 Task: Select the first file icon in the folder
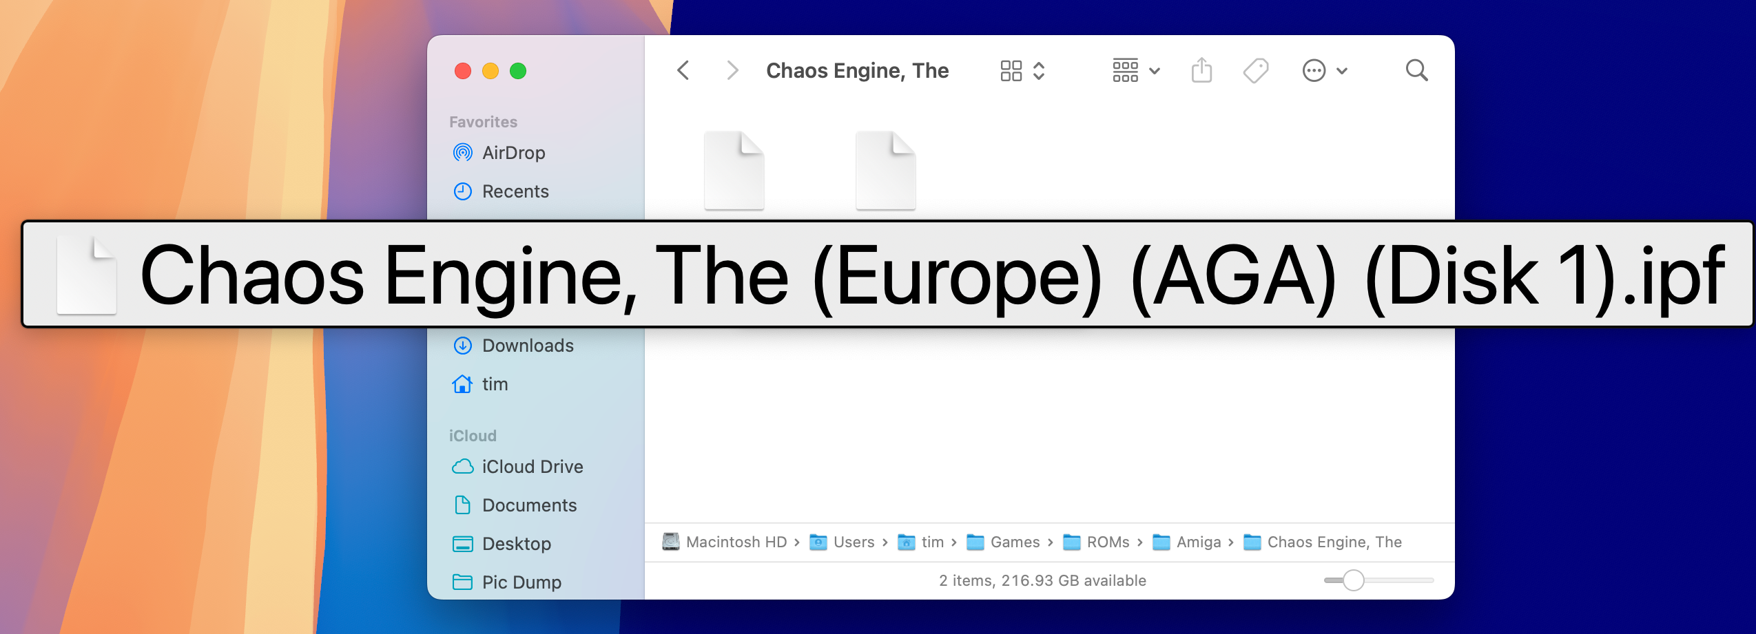734,170
